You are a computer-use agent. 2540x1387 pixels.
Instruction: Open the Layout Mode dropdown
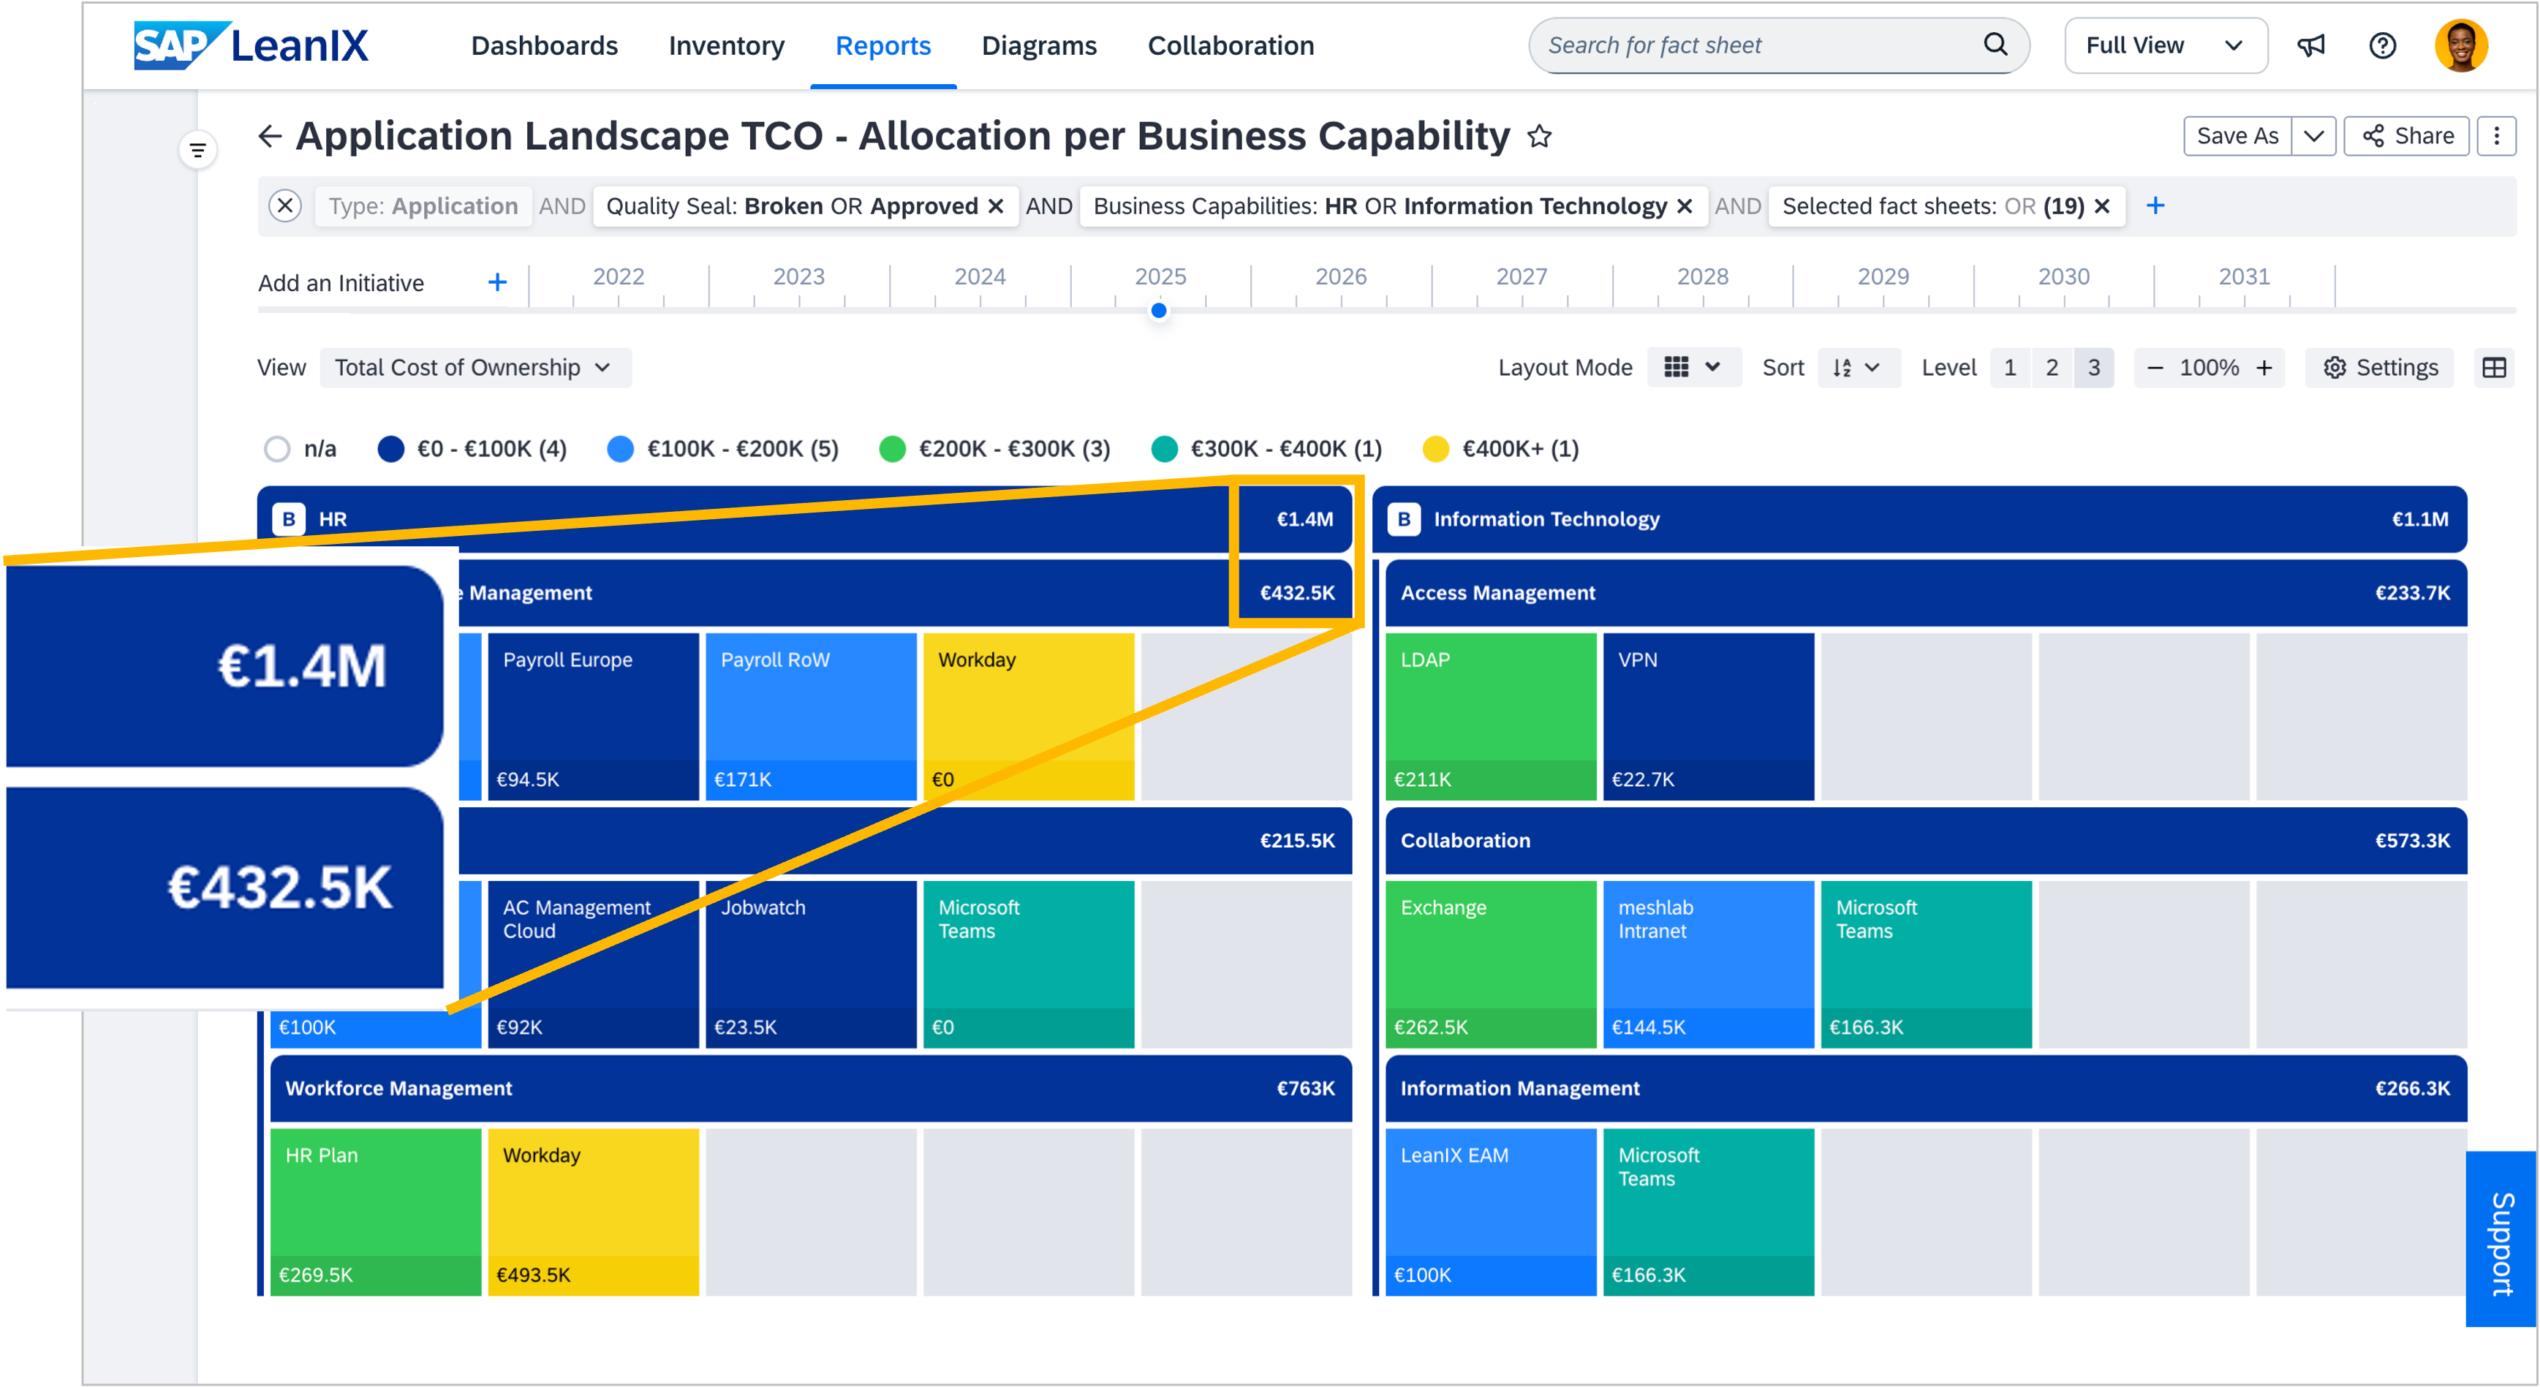[x=1693, y=368]
